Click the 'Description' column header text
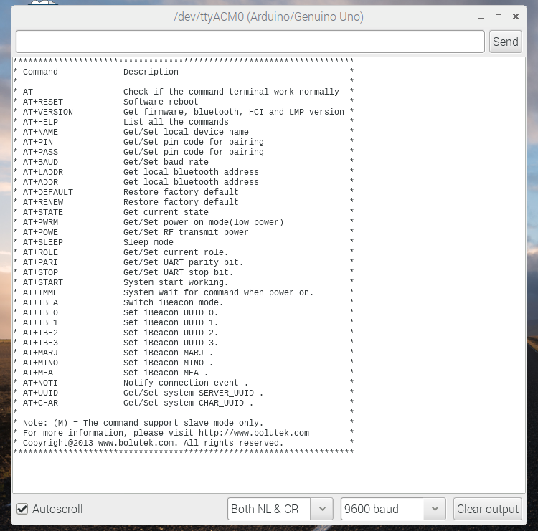 [x=151, y=72]
